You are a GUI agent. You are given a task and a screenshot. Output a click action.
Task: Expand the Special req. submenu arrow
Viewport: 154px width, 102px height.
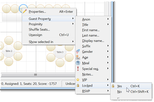108,68
